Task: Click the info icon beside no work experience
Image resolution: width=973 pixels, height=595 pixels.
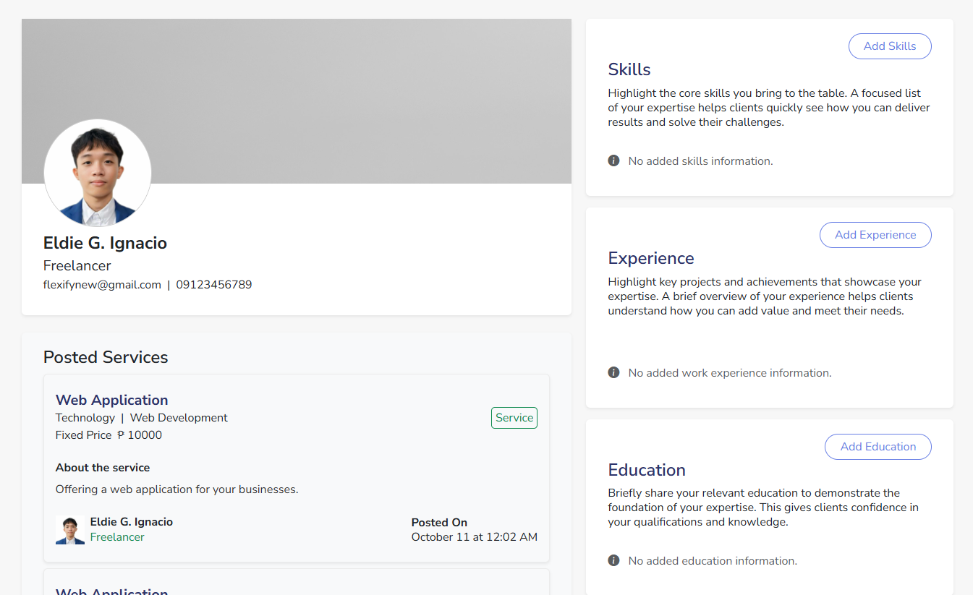Action: pos(613,372)
